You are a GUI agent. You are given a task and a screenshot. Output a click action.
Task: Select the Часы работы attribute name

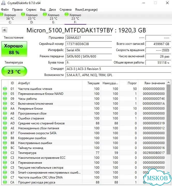(27, 99)
